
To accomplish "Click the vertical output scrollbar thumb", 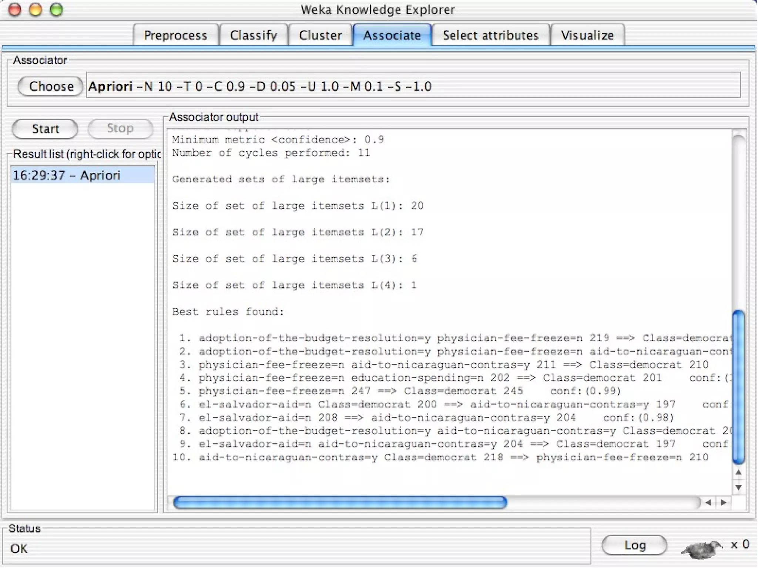I will pyautogui.click(x=738, y=386).
